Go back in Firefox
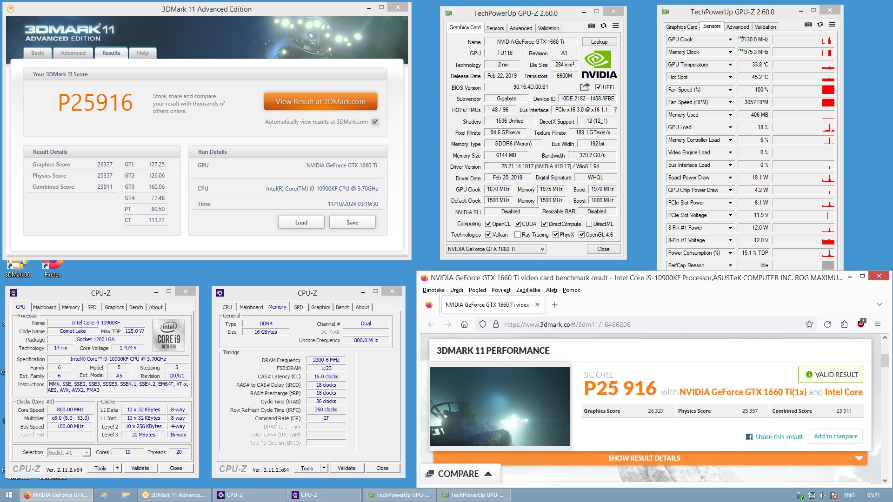This screenshot has height=502, width=893. point(431,324)
